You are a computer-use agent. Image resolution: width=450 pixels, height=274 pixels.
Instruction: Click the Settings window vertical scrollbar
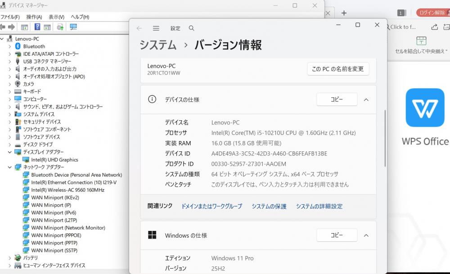(385, 137)
